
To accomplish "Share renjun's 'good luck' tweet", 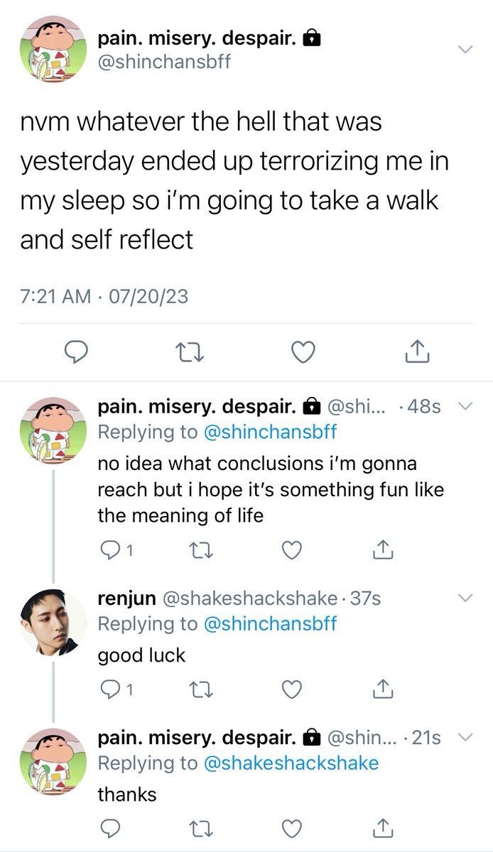I will click(x=382, y=688).
